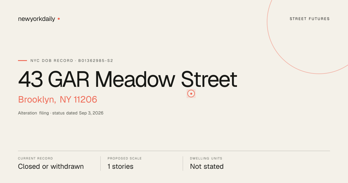348x183 pixels.
Task: Click the newyorkdaily logo text
Action: click(37, 19)
